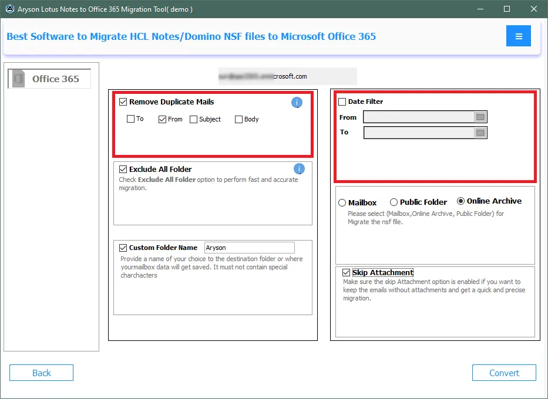Viewport: 548px width, 399px height.
Task: Uncheck the From duplicate criteria checkbox
Action: [162, 119]
